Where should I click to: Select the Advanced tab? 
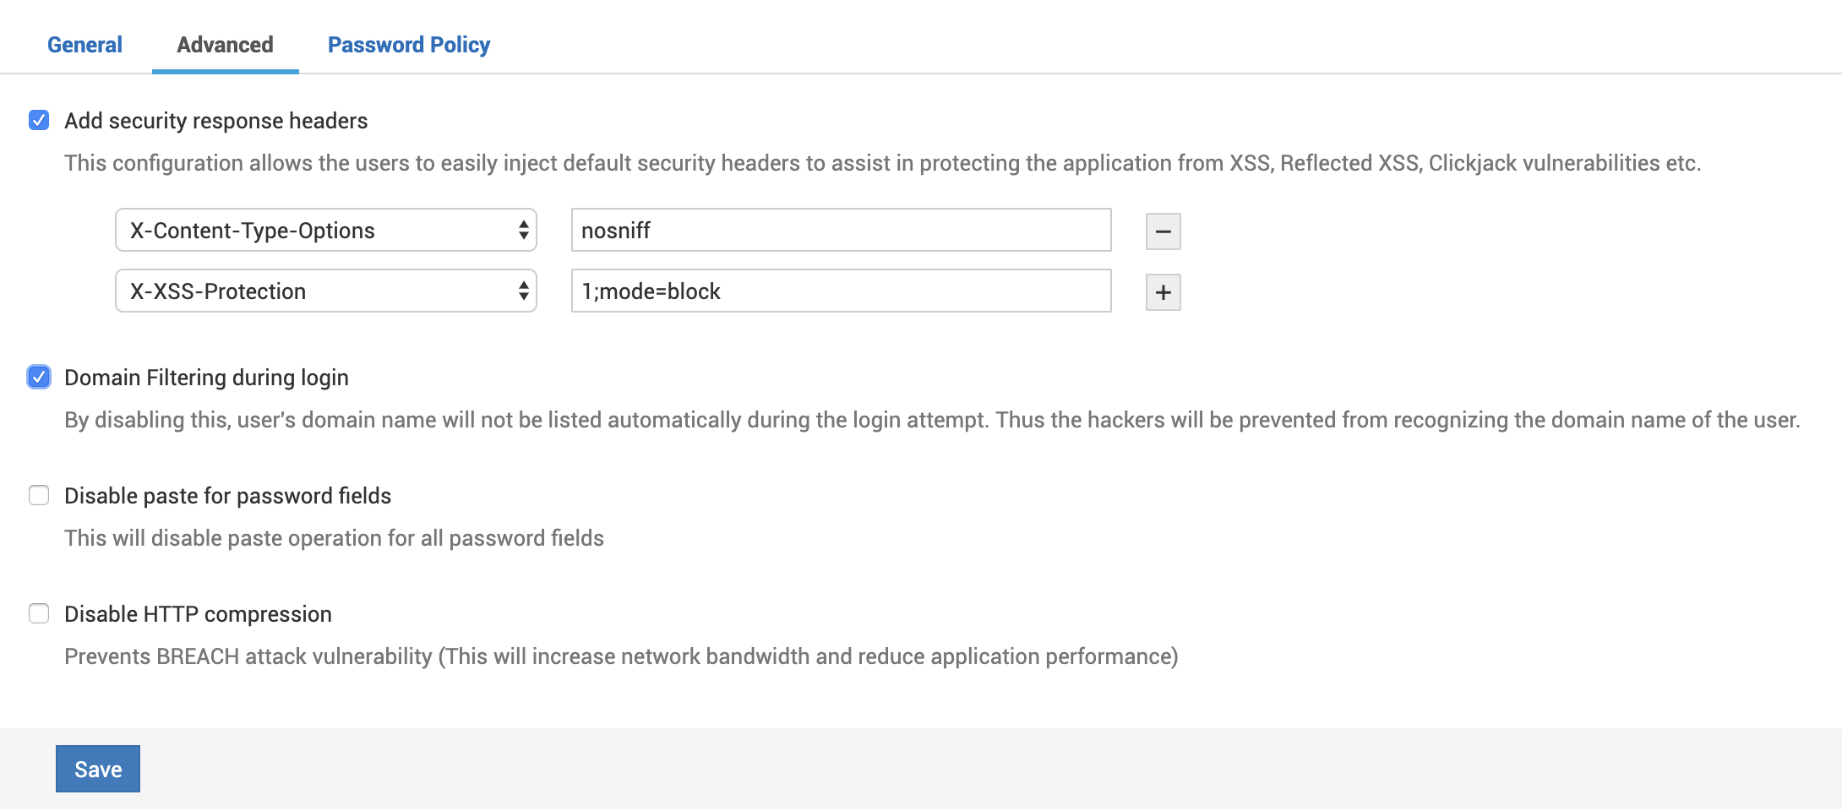coord(225,45)
